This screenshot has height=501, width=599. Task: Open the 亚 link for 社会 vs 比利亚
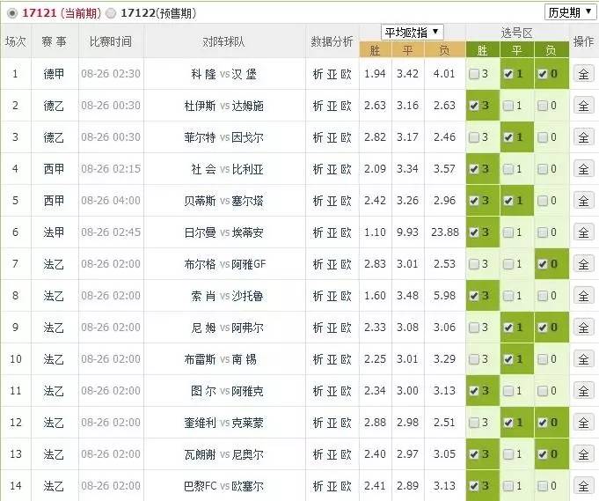[x=332, y=169]
